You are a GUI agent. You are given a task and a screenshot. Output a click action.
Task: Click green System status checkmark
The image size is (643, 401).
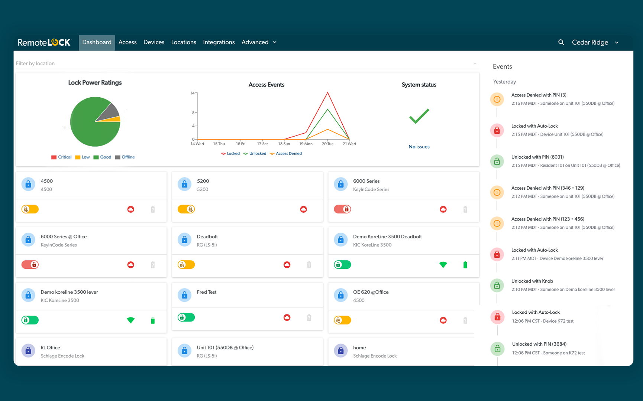coord(419,116)
